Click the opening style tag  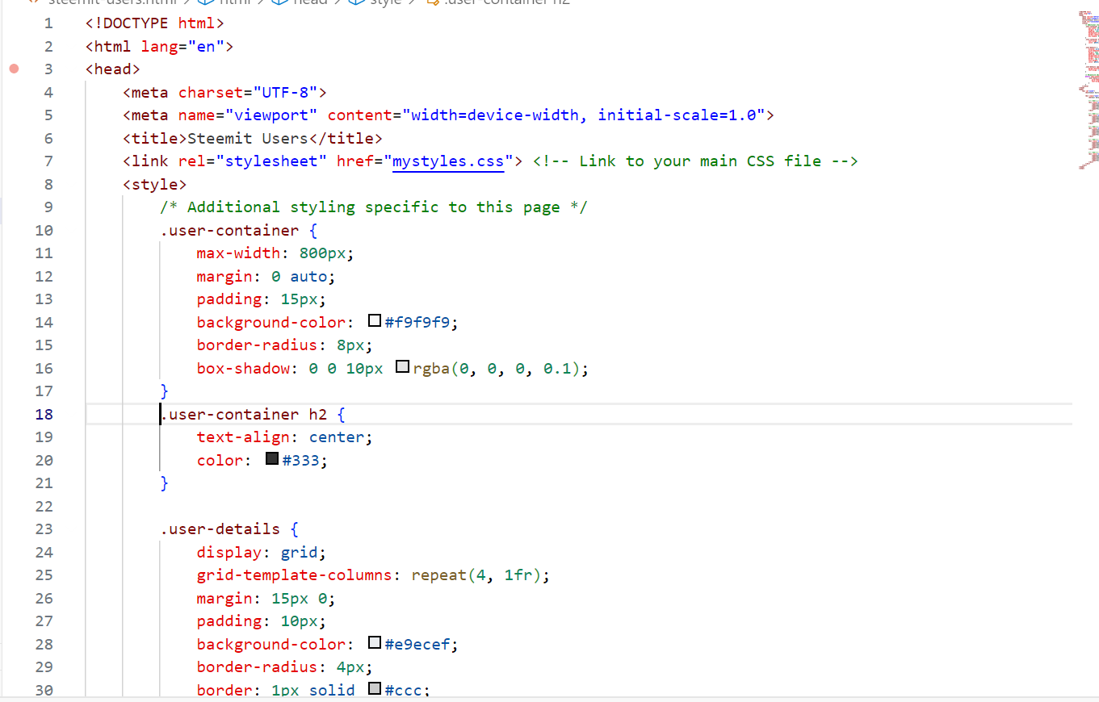click(155, 184)
